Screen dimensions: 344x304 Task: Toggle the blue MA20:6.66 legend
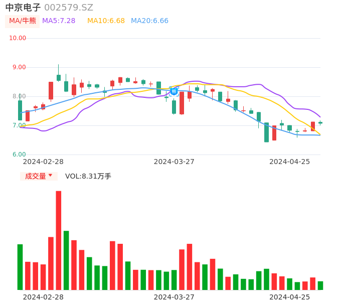coord(149,21)
